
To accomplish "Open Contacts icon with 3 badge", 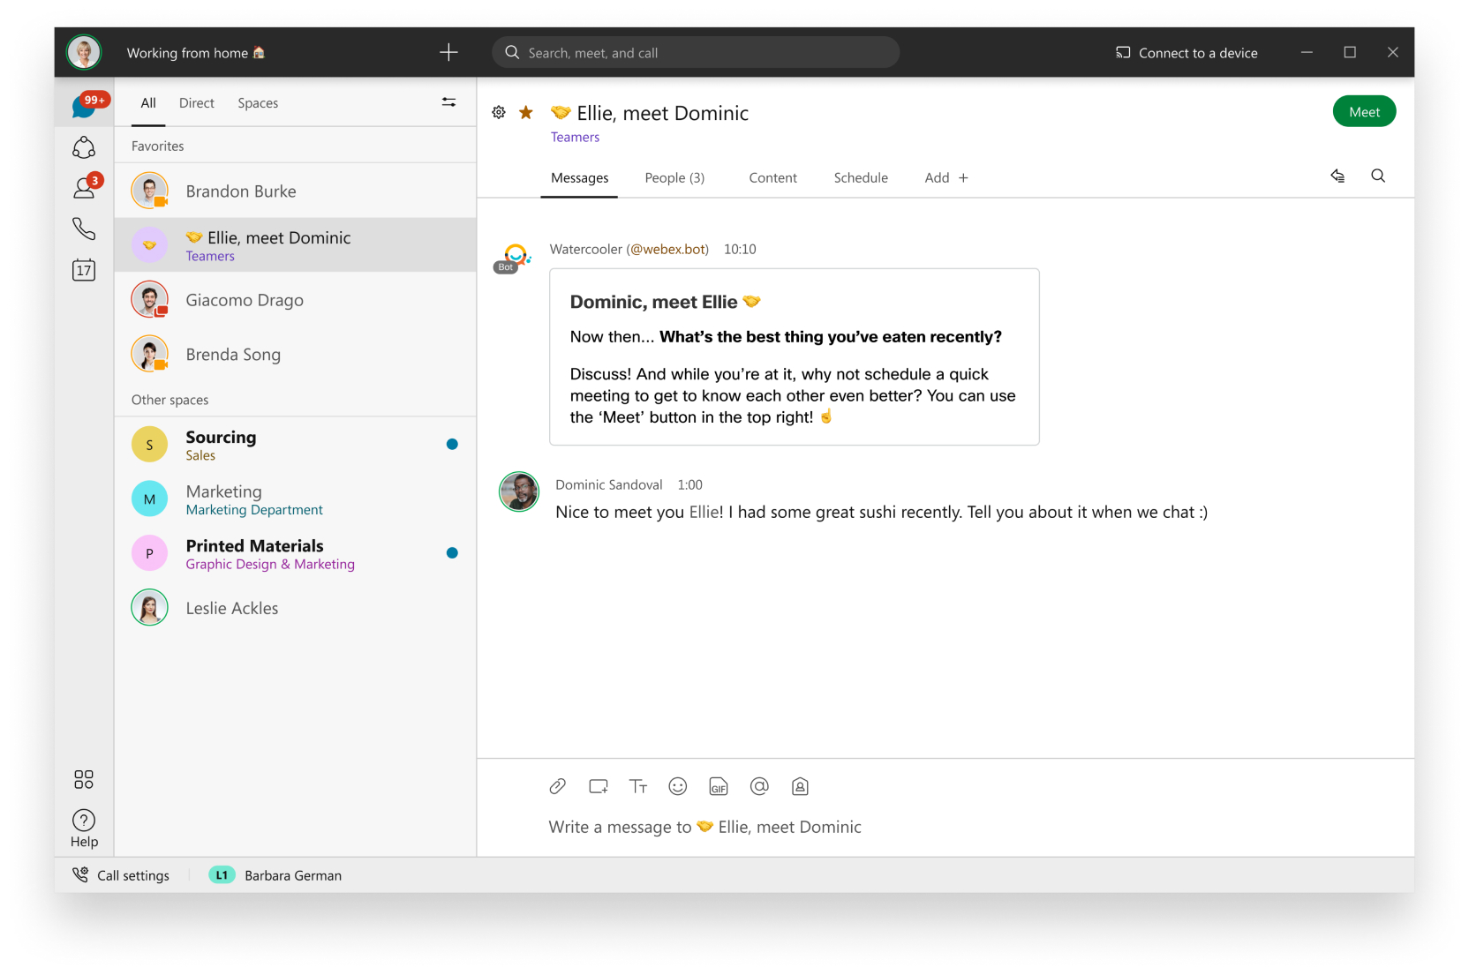I will (x=85, y=187).
